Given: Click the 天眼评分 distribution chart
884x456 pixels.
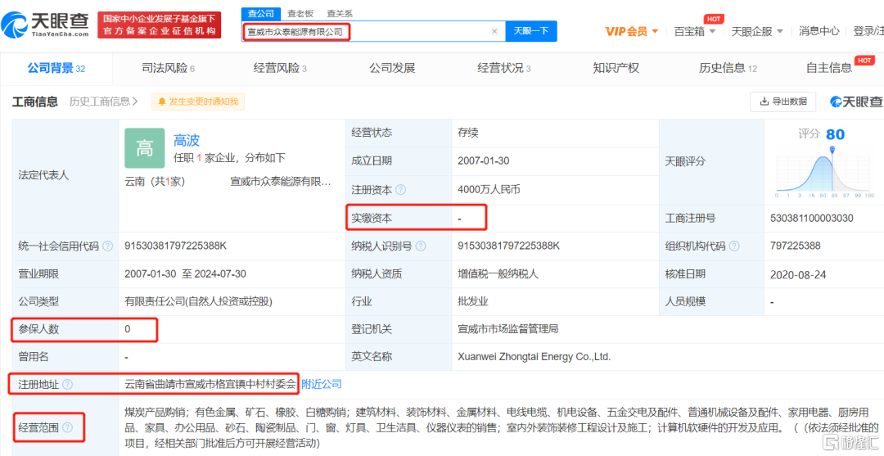Looking at the screenshot, I should pyautogui.click(x=824, y=171).
